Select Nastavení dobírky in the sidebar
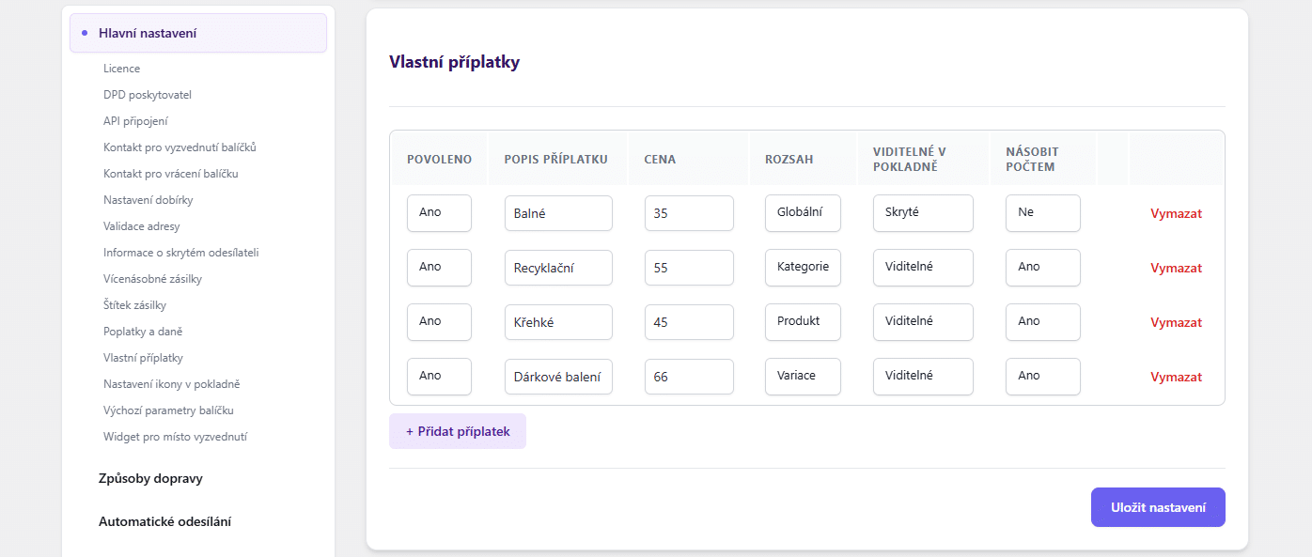 coord(148,200)
